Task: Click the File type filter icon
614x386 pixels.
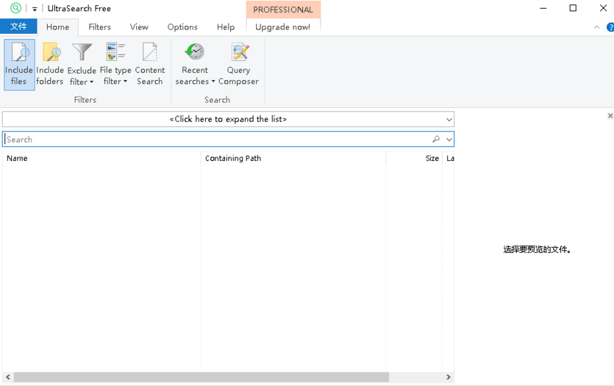Action: coord(115,53)
